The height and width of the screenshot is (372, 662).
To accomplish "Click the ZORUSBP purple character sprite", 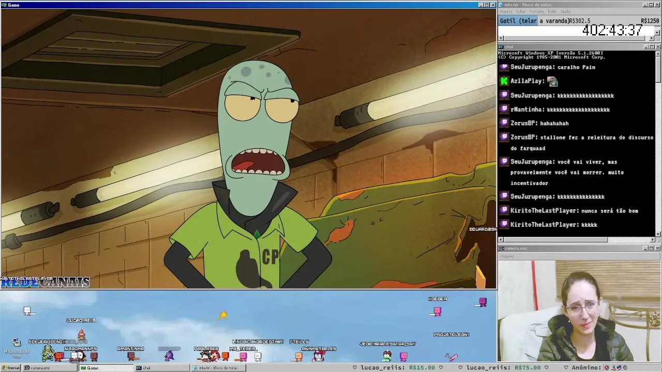I will 169,355.
